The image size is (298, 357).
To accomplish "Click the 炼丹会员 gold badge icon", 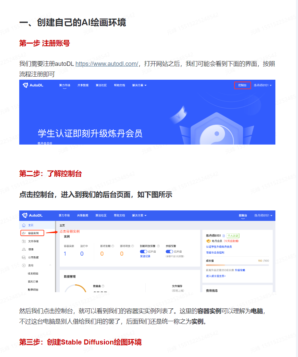I will [x=208, y=241].
